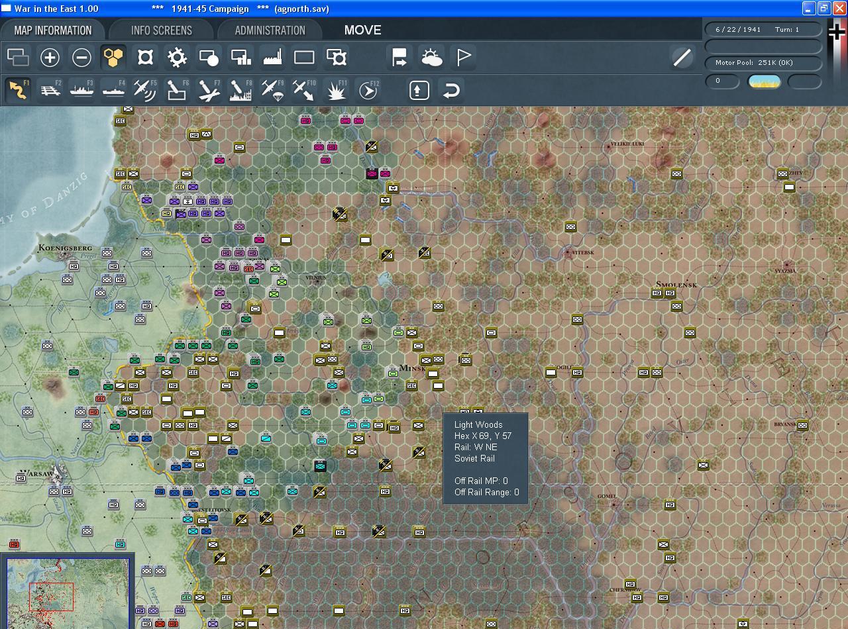Click the Koenigsberg city label on map

65,248
